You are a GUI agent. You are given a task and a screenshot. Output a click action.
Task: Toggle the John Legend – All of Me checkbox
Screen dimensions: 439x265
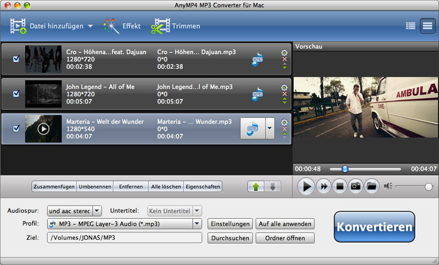click(16, 94)
